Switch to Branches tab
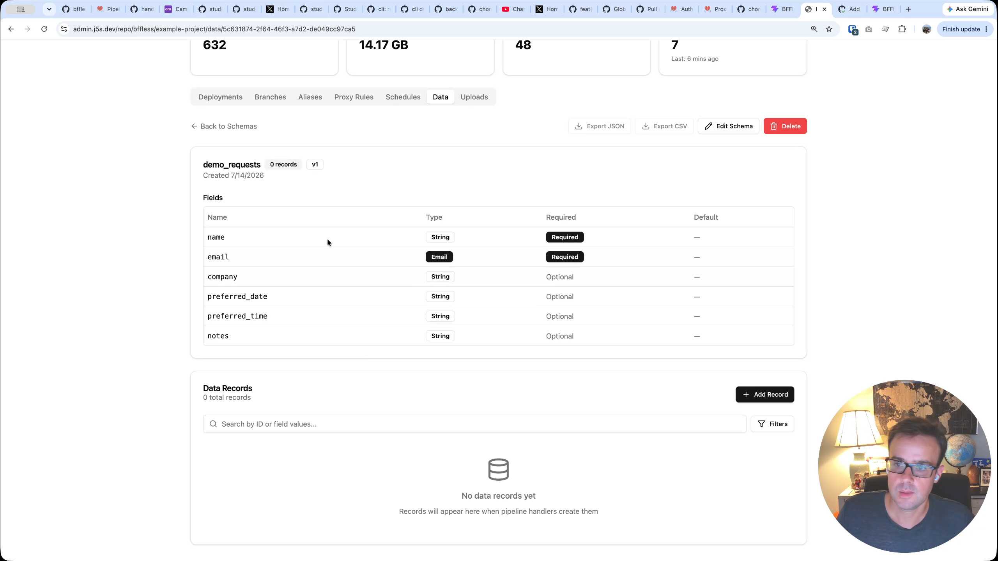 270,97
